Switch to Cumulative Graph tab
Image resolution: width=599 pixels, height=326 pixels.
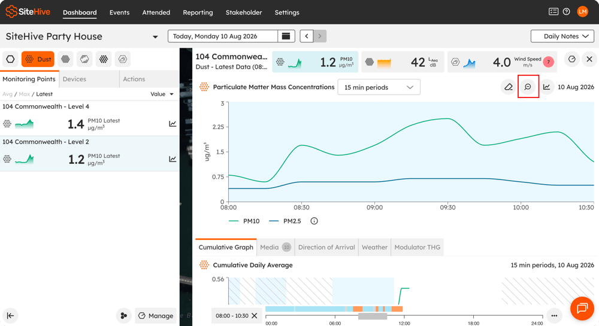pyautogui.click(x=226, y=247)
